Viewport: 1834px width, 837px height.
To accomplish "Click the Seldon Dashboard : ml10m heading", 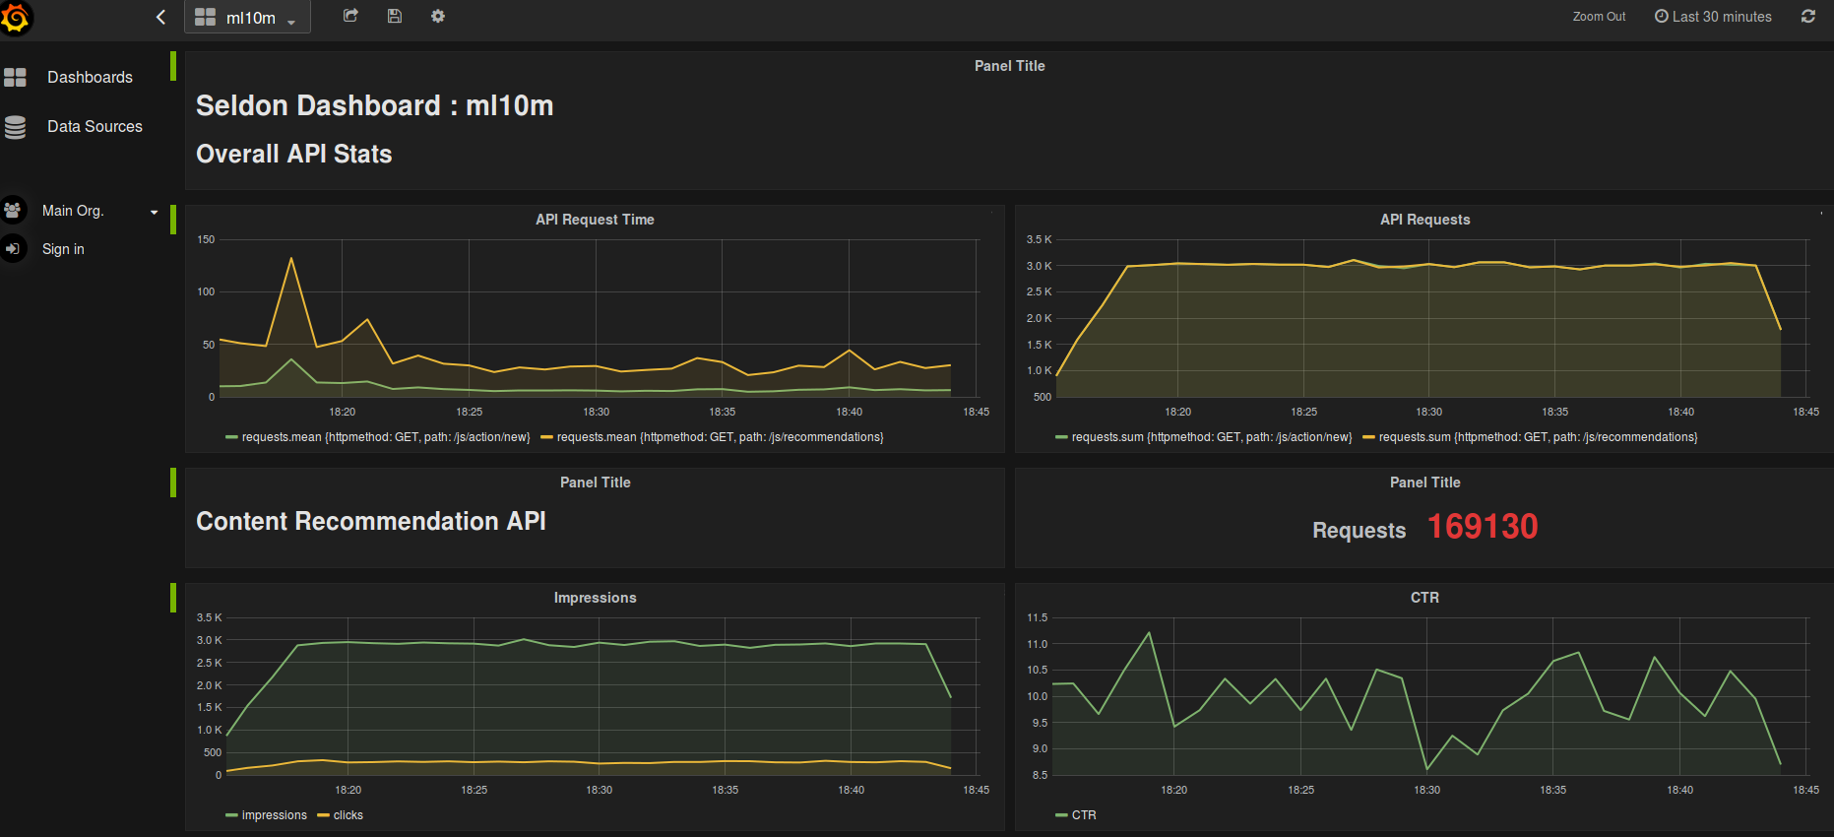I will [x=374, y=105].
